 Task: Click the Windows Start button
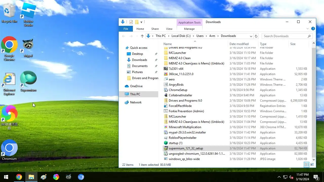point(6,177)
